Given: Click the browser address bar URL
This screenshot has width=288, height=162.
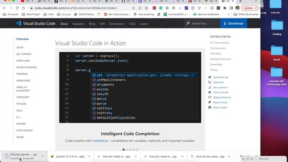Looking at the screenshot, I should coord(76,8).
